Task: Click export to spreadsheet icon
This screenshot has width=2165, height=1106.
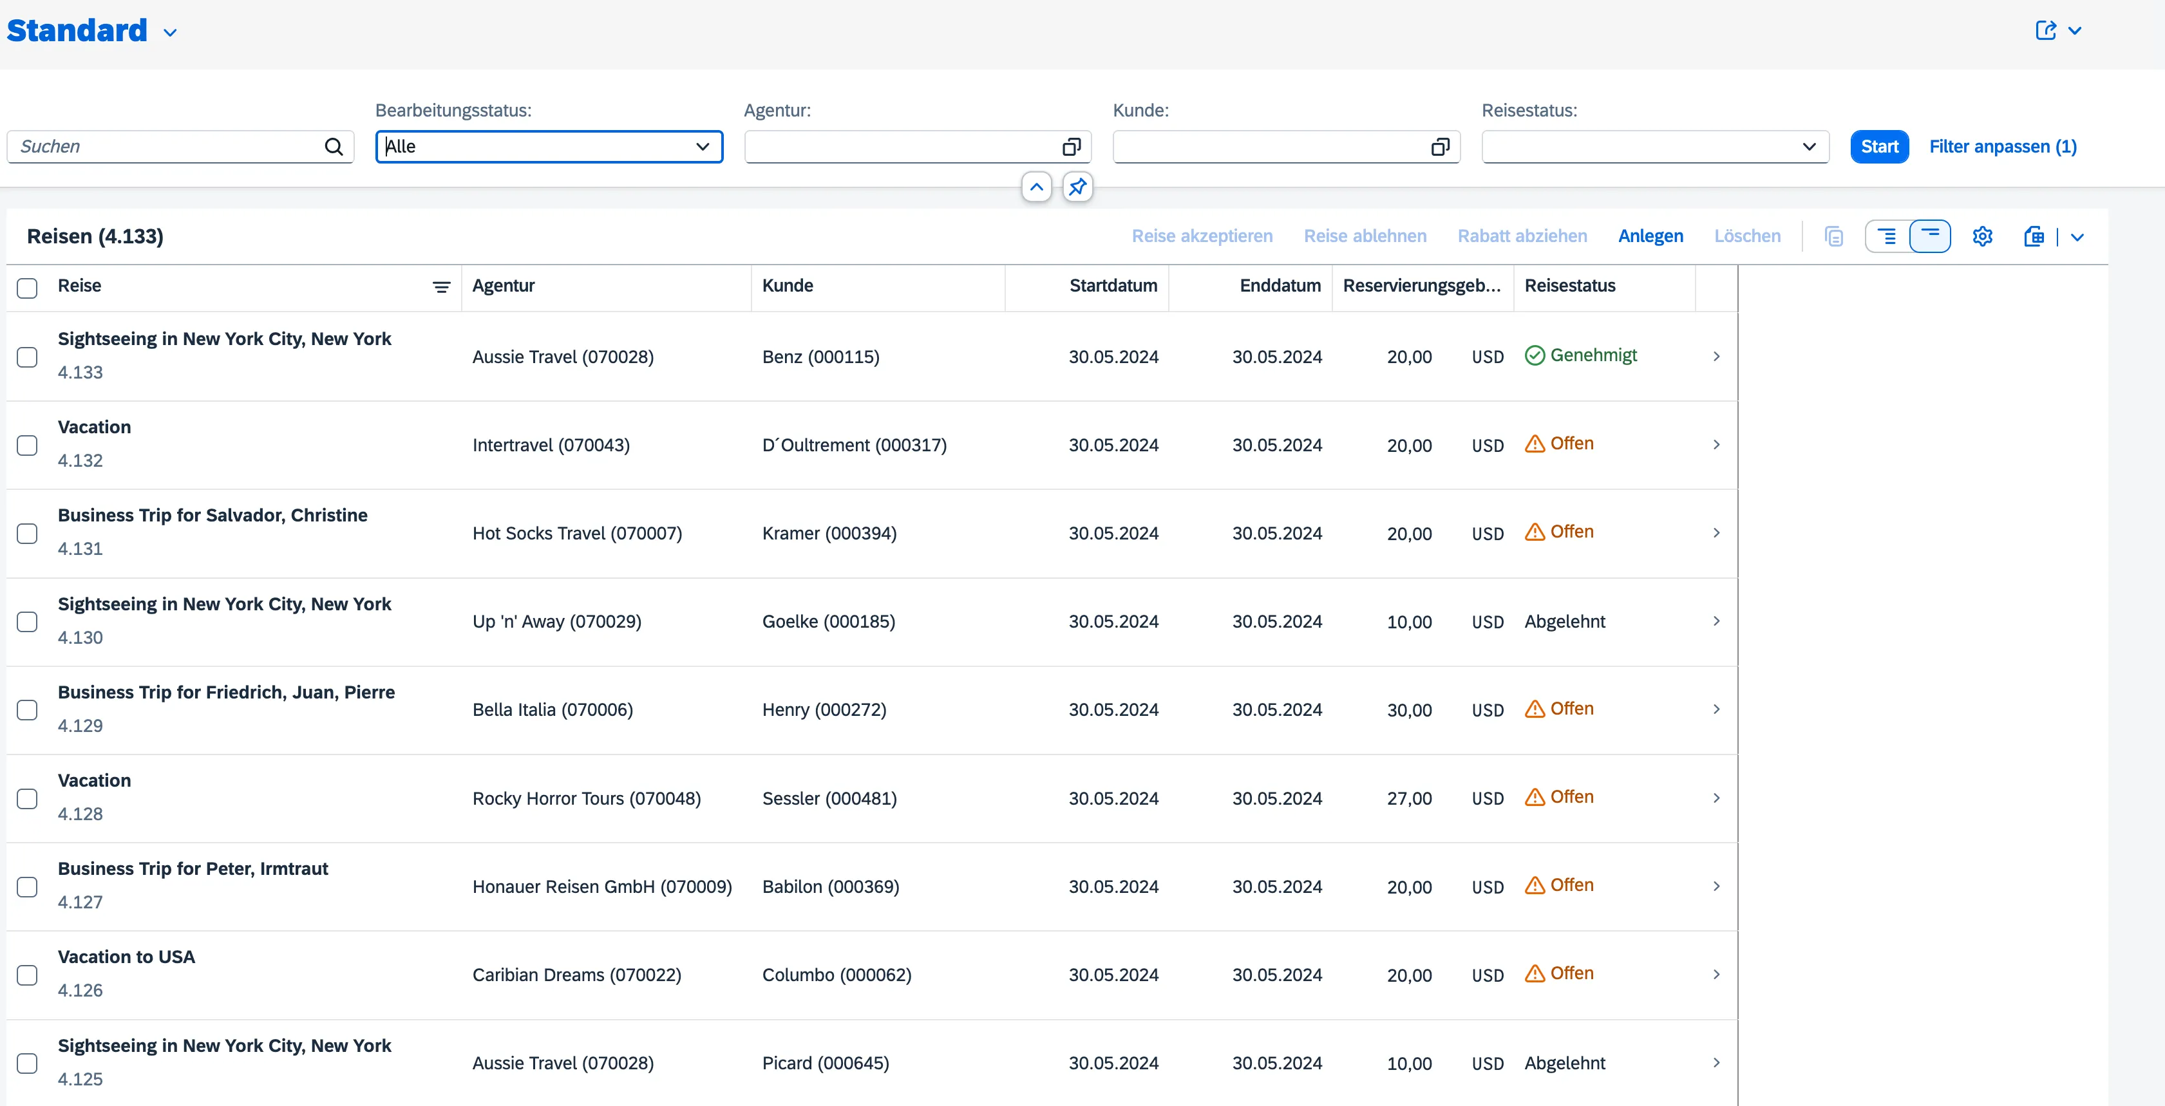Action: (2034, 236)
